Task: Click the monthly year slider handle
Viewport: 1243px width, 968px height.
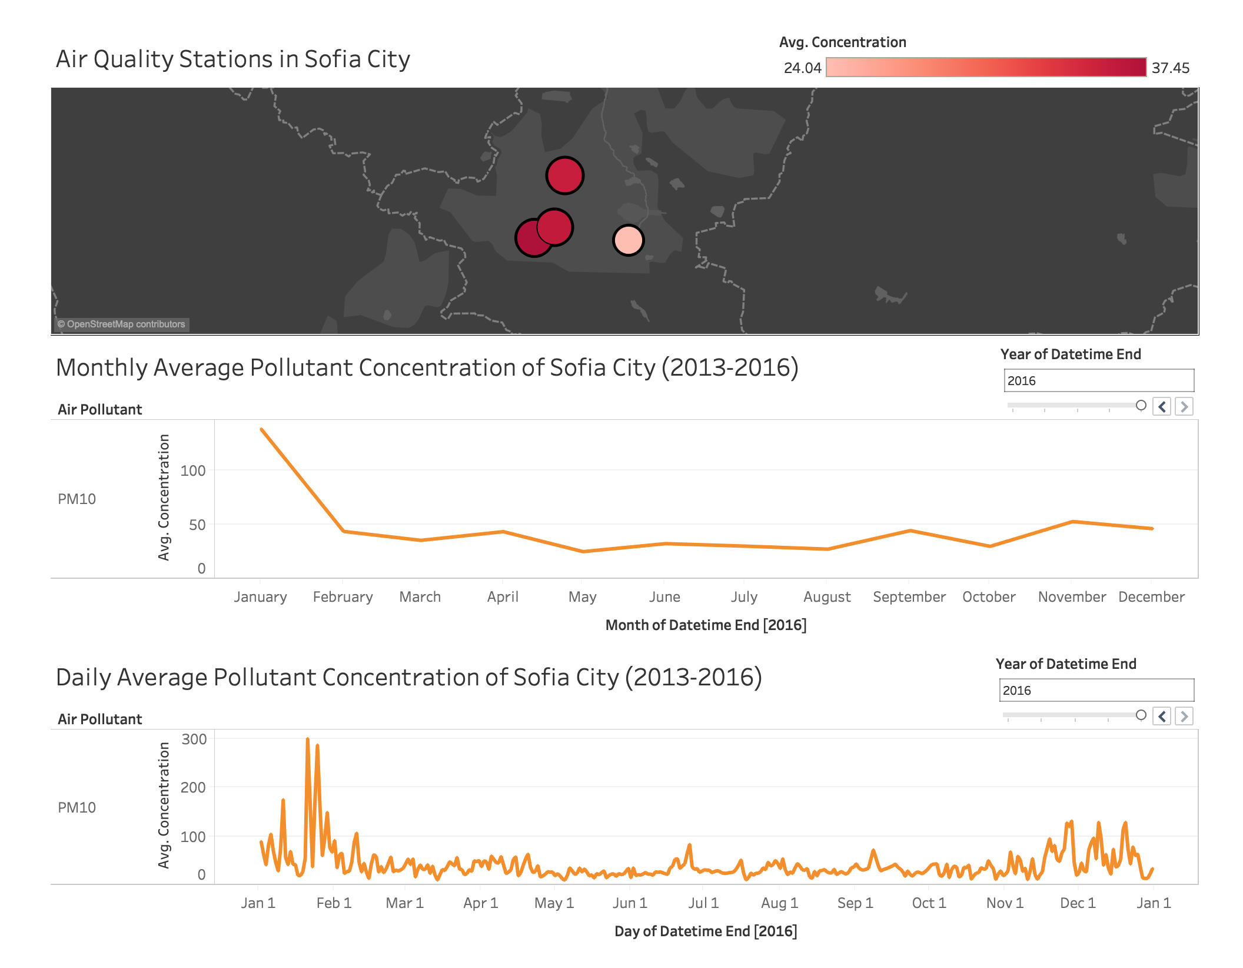Action: click(1141, 405)
